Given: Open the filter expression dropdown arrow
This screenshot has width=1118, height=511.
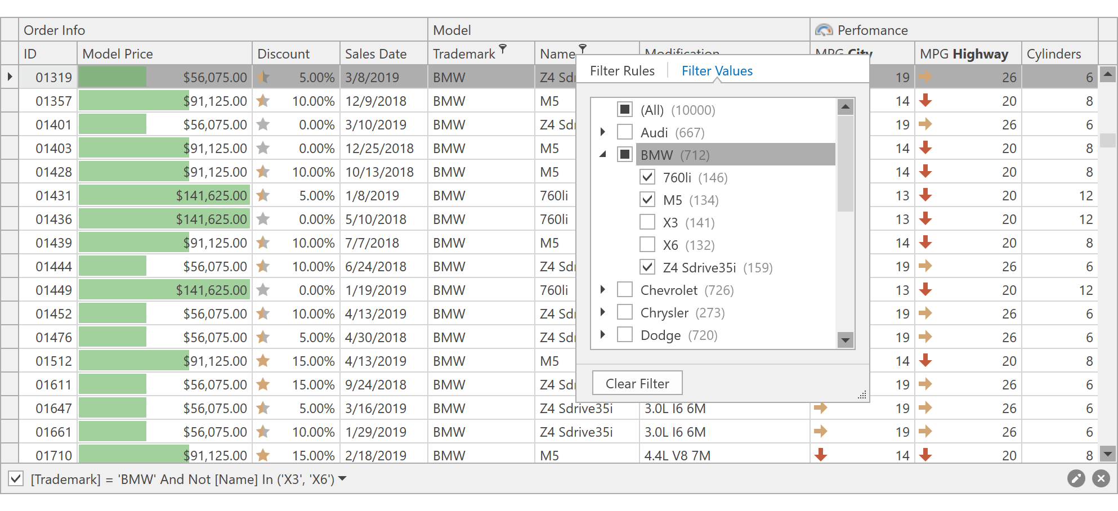Looking at the screenshot, I should pos(342,479).
